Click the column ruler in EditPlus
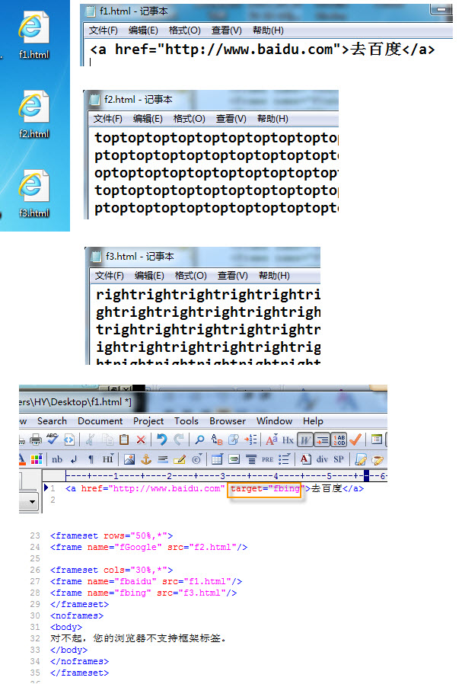 pyautogui.click(x=226, y=475)
